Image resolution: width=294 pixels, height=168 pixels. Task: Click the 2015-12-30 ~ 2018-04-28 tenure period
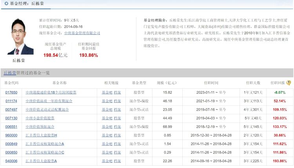pos(211,135)
